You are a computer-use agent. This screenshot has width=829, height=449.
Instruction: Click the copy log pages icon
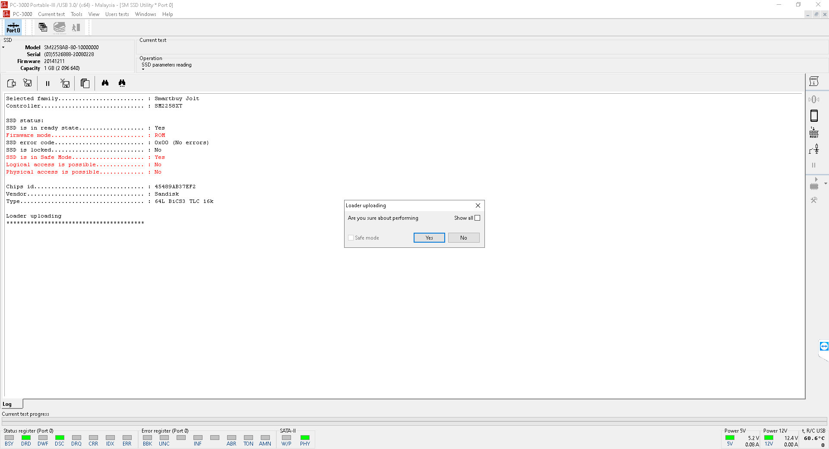(x=85, y=83)
